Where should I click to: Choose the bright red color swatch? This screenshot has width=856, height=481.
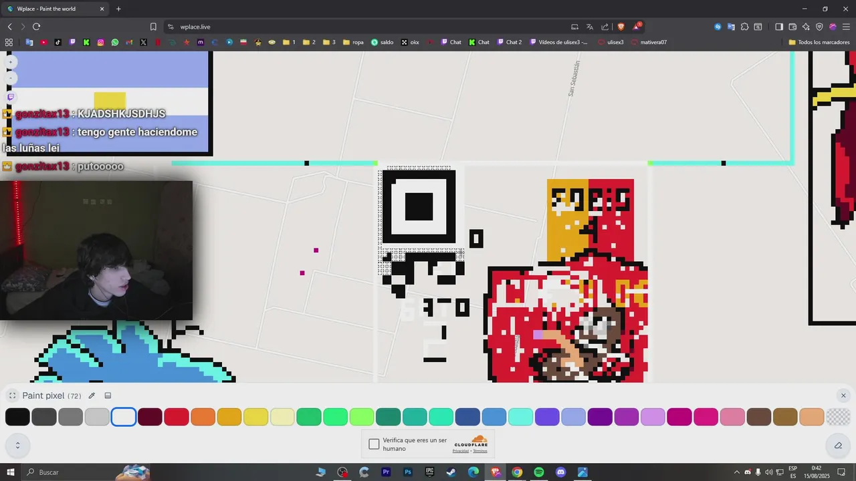coord(177,417)
